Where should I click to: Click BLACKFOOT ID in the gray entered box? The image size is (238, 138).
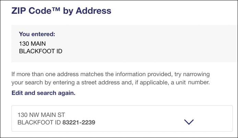40,51
